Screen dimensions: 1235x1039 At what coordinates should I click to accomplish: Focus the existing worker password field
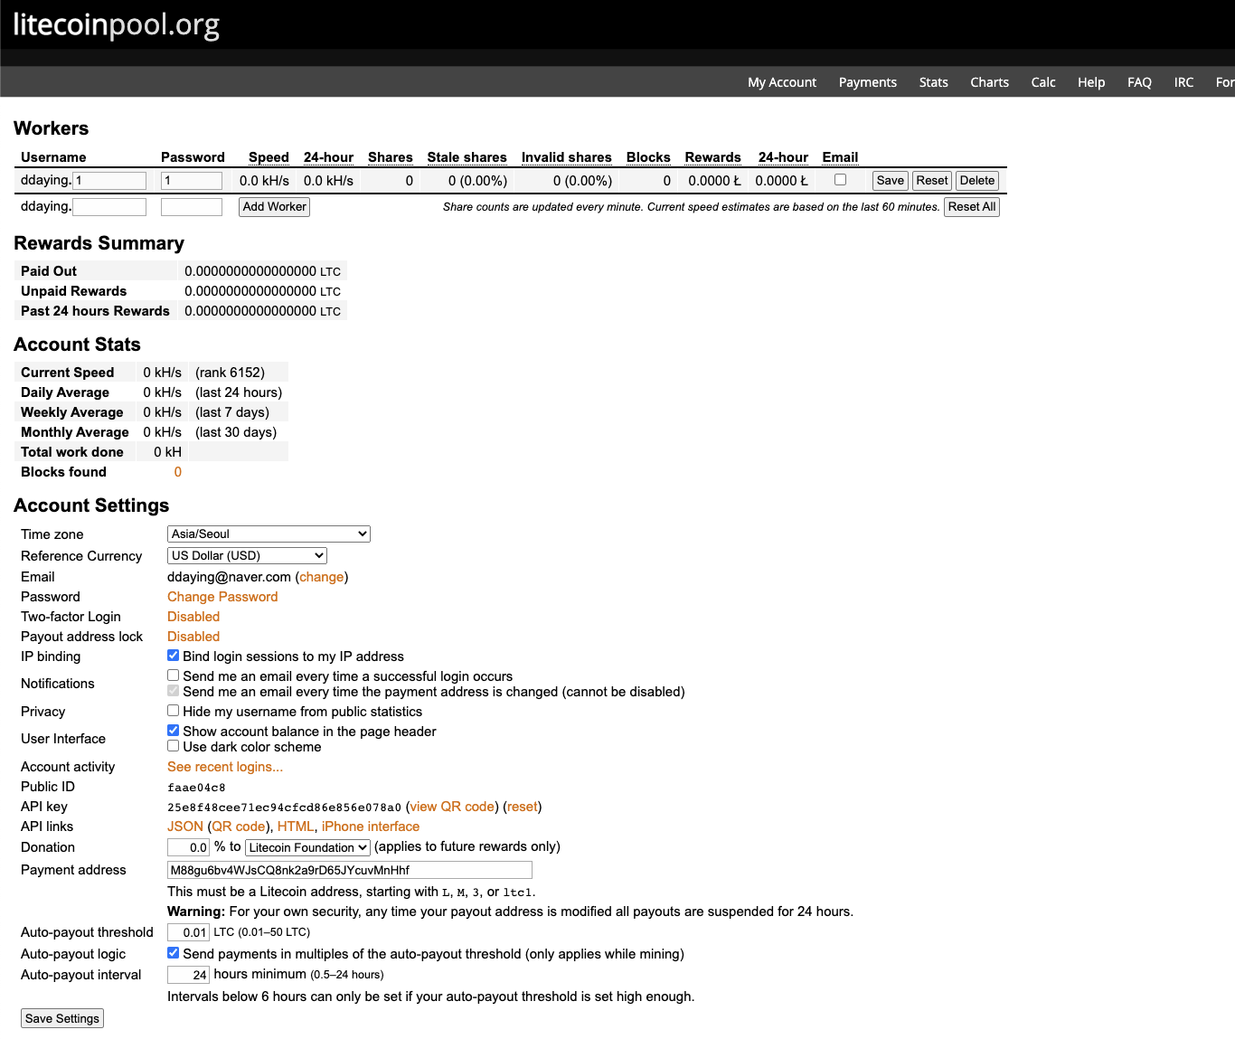coord(192,181)
